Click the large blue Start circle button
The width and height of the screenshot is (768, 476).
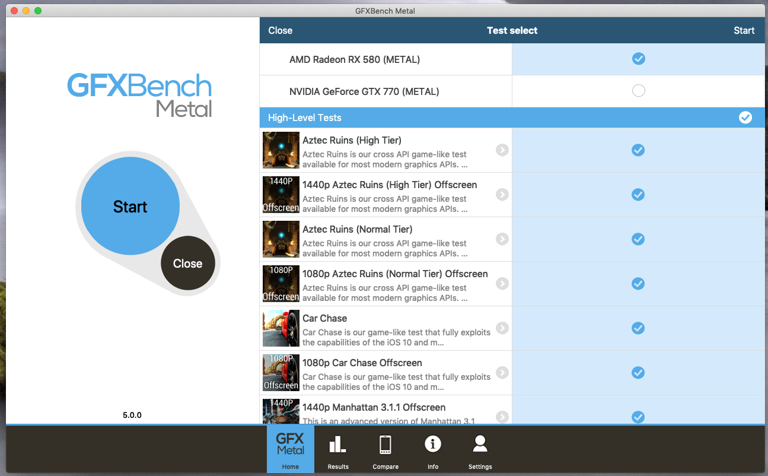point(130,207)
